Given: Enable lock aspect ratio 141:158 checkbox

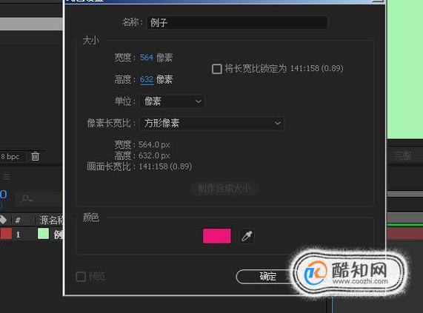Looking at the screenshot, I should pyautogui.click(x=217, y=69).
